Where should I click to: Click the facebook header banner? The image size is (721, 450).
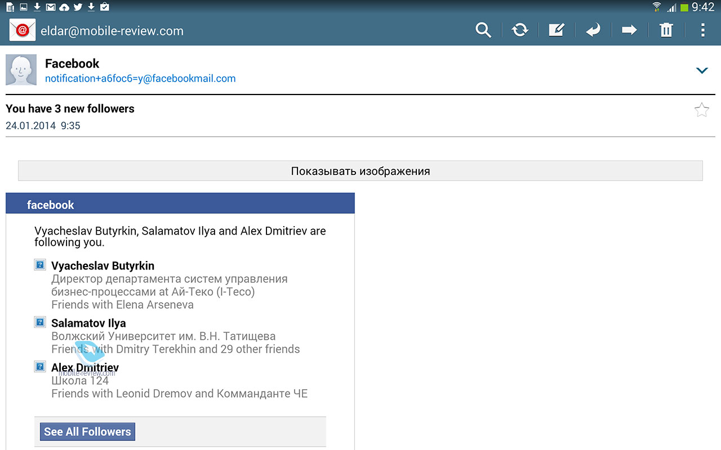180,205
